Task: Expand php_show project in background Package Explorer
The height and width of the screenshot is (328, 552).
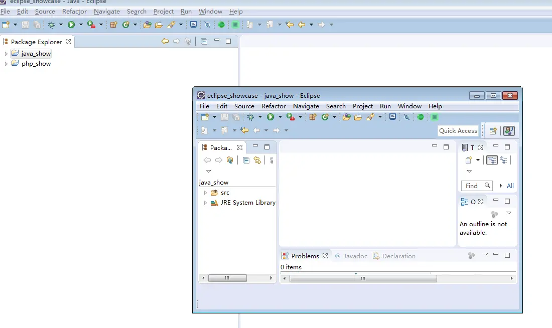Action: [x=6, y=64]
